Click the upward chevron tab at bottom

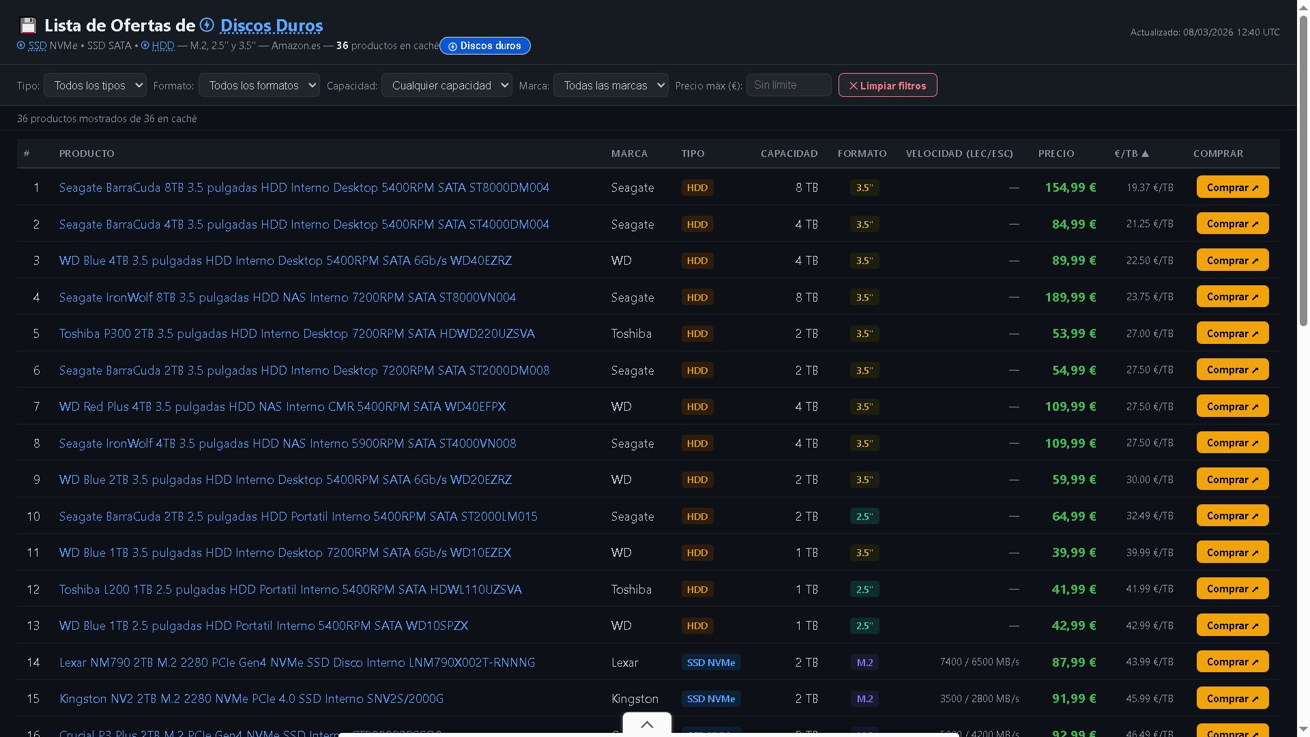coord(647,724)
